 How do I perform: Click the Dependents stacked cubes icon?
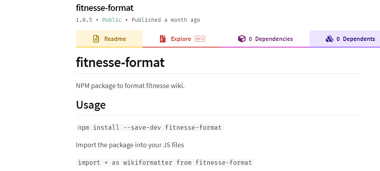tap(329, 39)
